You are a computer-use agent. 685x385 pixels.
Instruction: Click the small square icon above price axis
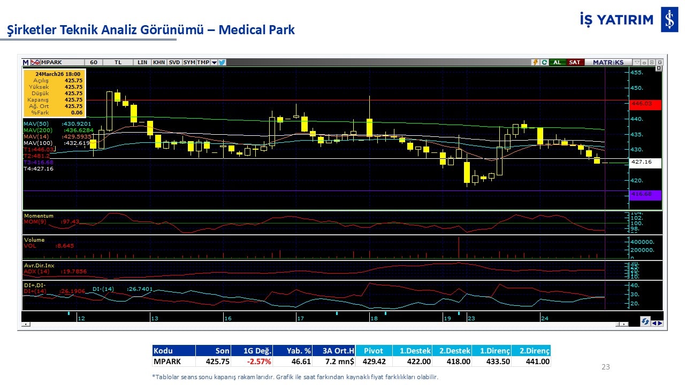point(658,68)
